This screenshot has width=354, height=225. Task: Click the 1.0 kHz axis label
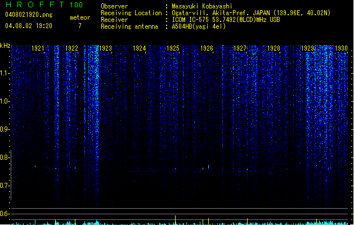[5, 101]
